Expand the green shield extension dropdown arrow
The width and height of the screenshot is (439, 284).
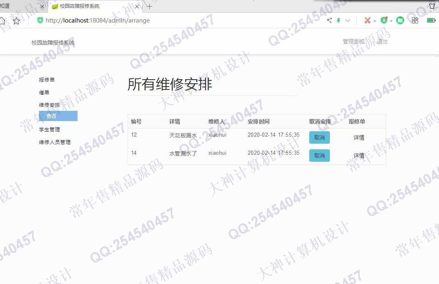391,21
